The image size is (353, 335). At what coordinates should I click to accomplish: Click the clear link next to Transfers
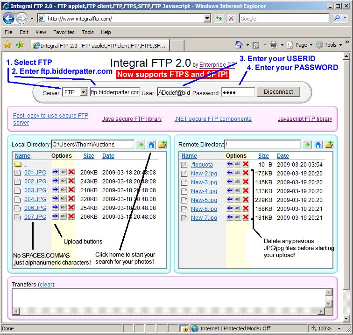coord(46,285)
